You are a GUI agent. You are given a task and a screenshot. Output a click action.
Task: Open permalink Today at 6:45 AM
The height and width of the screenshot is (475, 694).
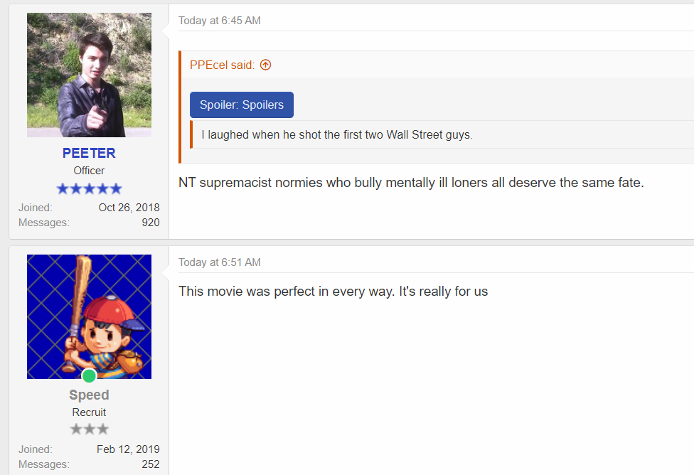(x=220, y=21)
